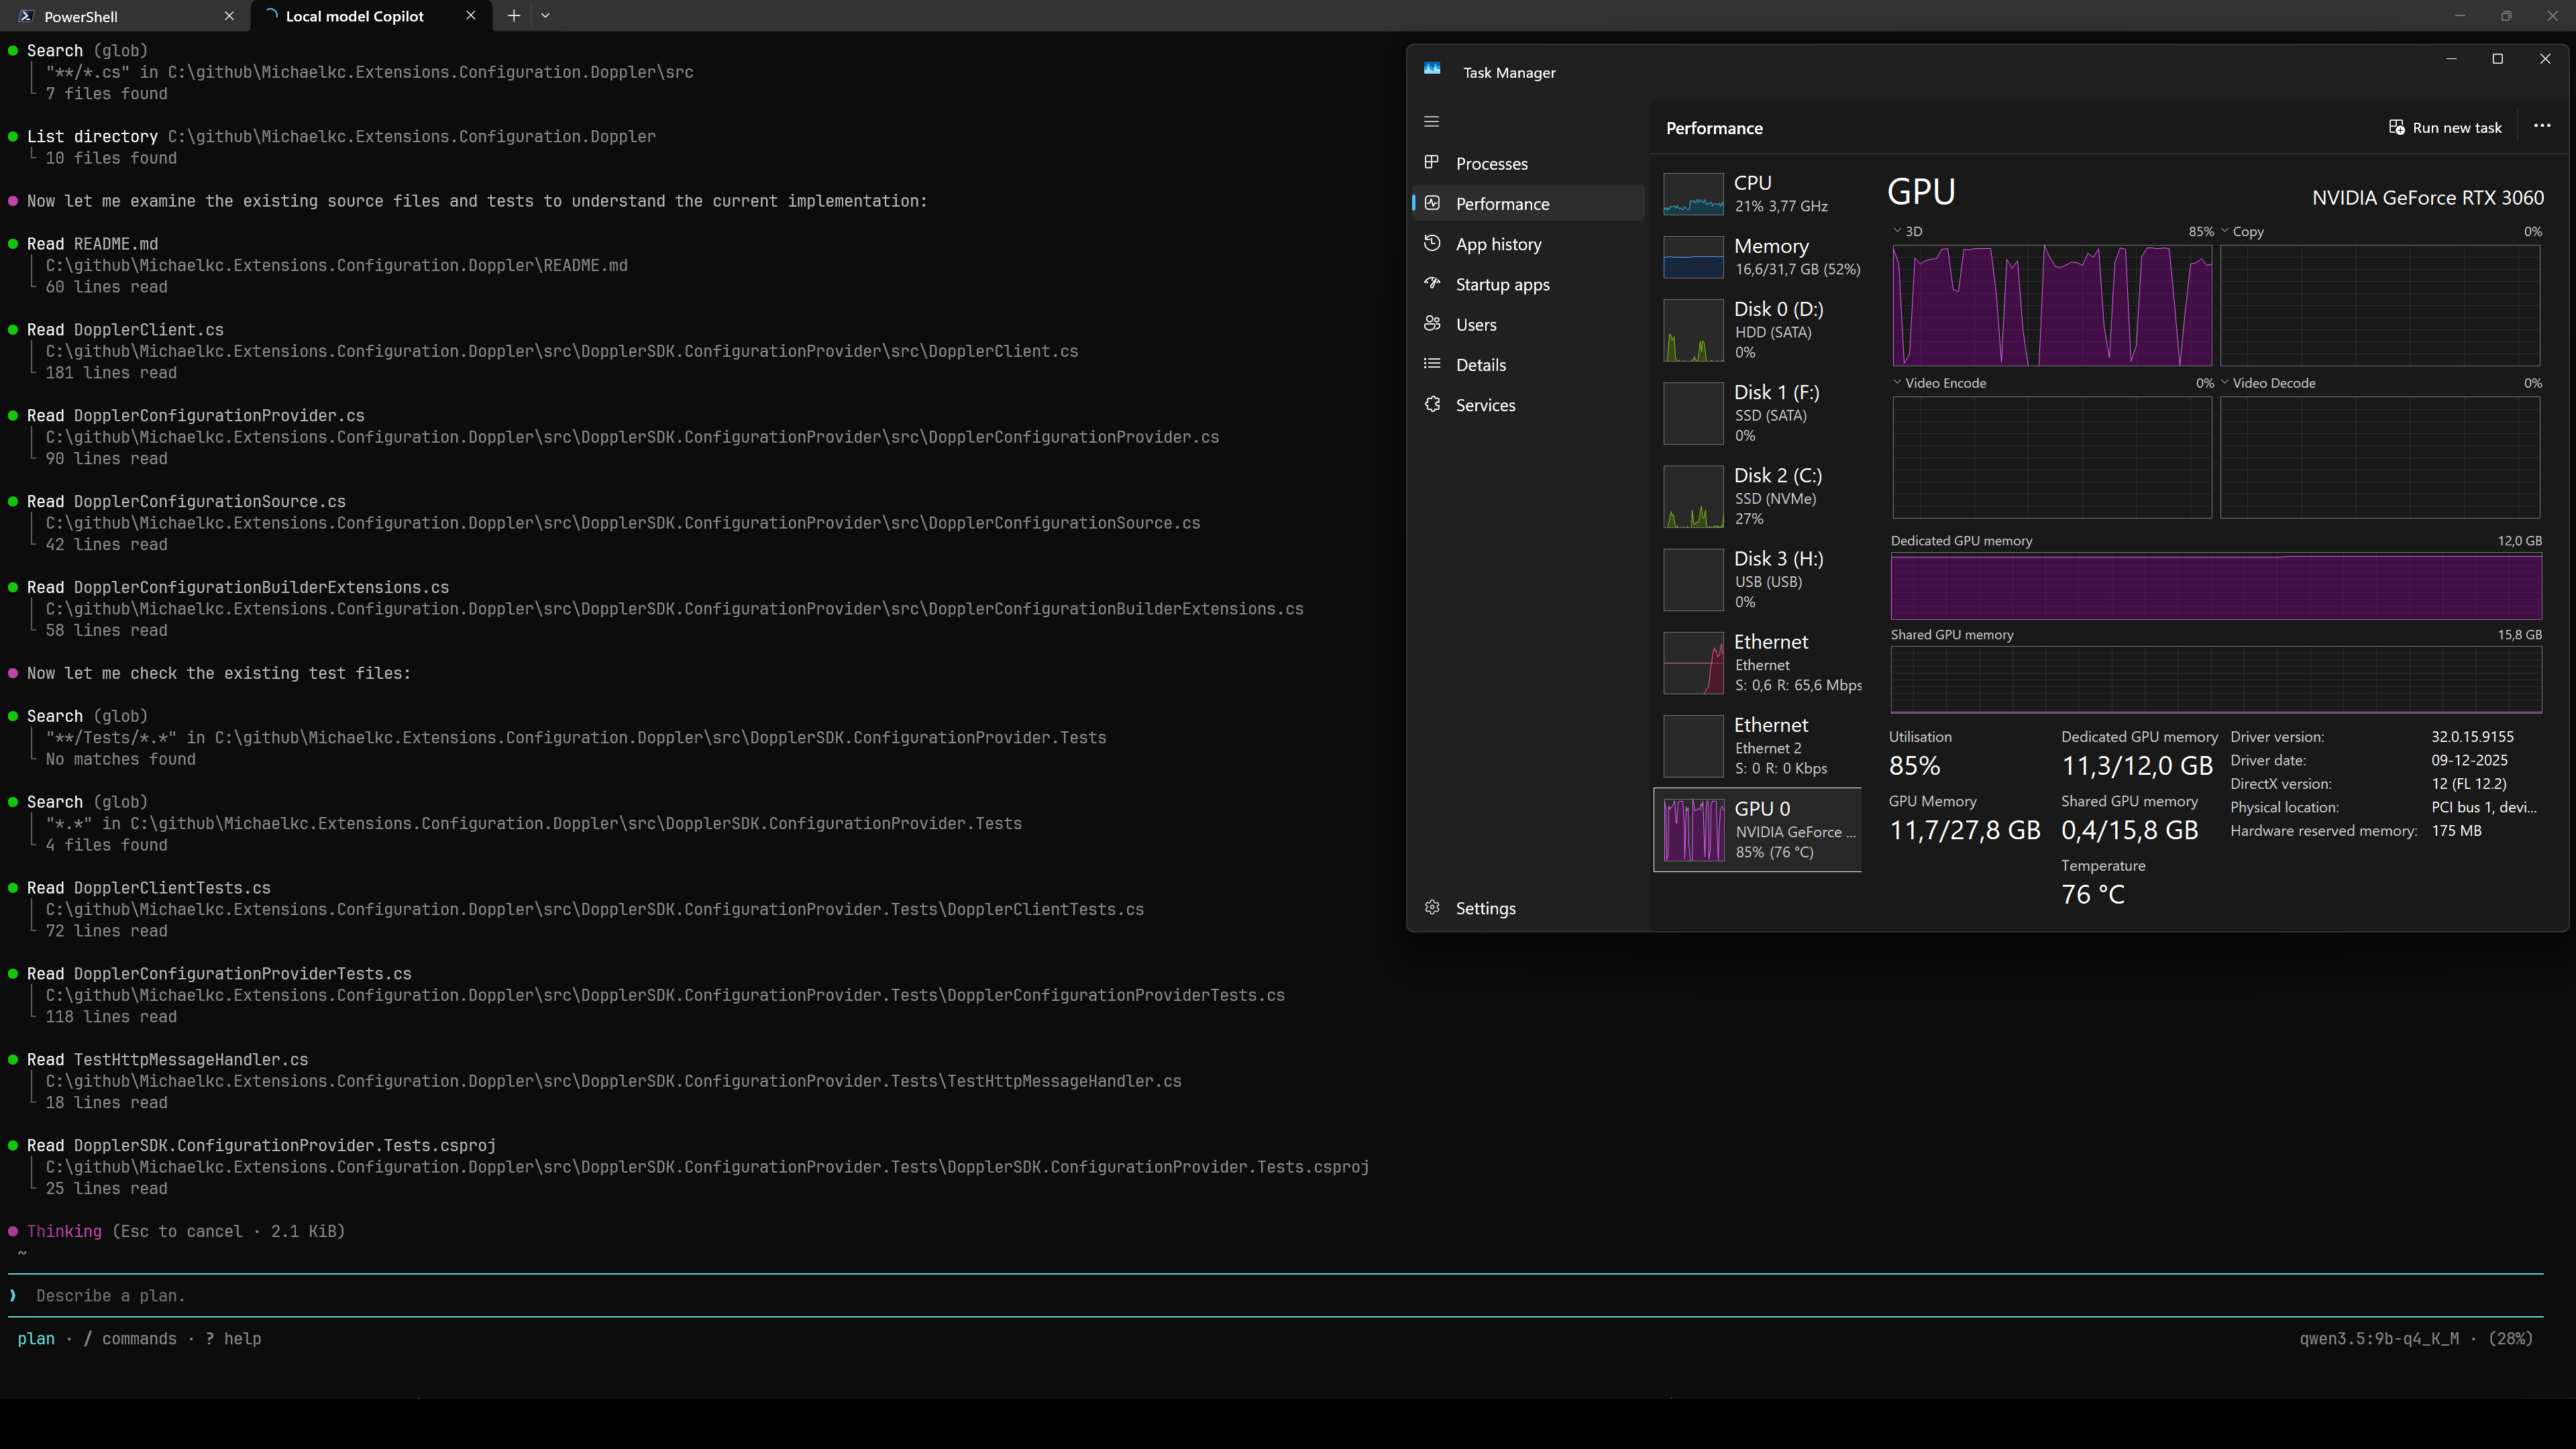Click the 'plan' mode label in footer
The width and height of the screenshot is (2576, 1449).
(36, 1339)
